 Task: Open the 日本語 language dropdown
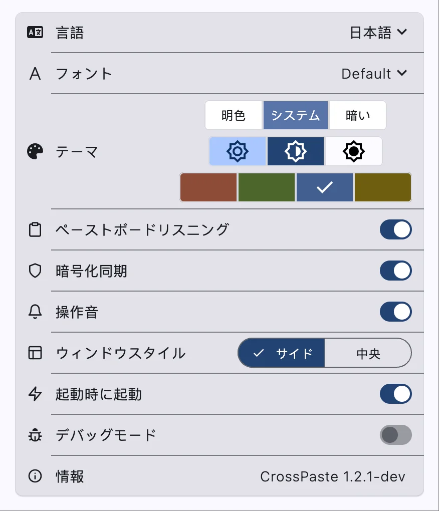tap(375, 32)
